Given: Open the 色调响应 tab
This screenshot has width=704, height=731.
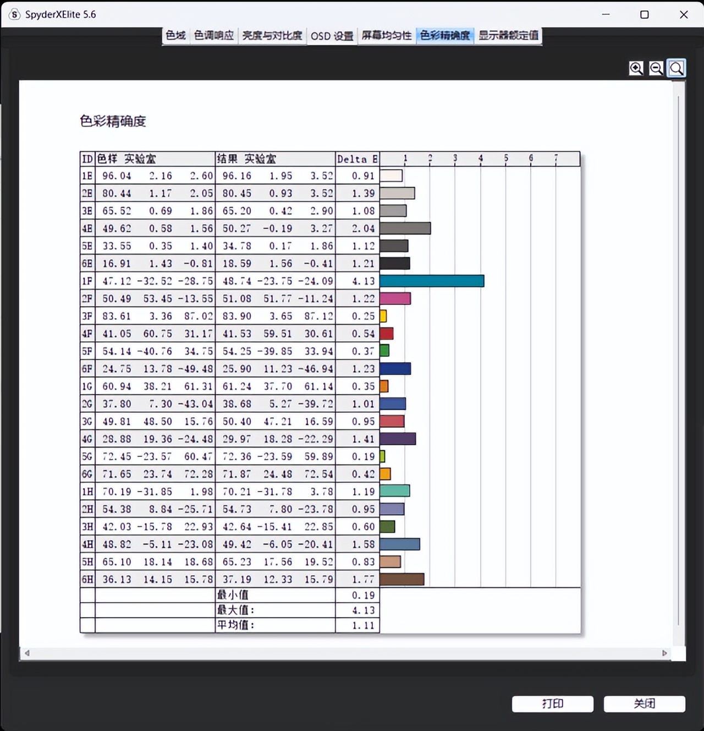Looking at the screenshot, I should (213, 35).
